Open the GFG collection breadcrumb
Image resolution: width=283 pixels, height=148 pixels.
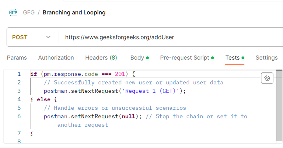[29, 13]
